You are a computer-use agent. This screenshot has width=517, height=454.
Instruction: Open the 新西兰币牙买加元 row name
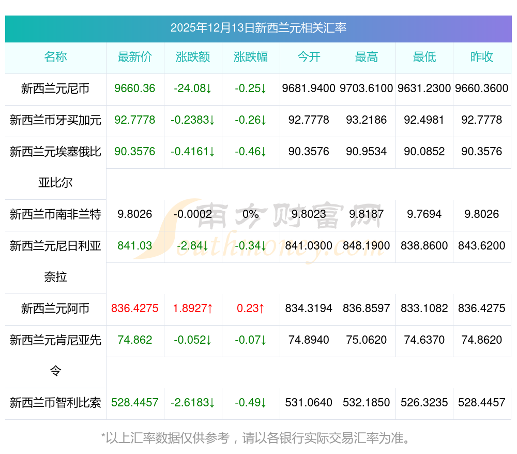[55, 121]
